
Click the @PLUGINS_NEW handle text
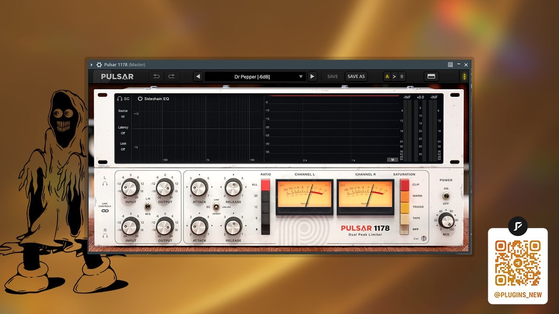[x=518, y=295]
